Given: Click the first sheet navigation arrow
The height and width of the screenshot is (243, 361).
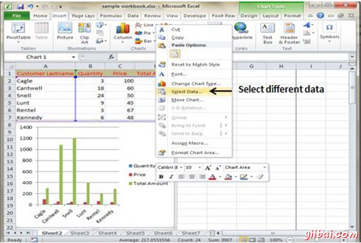Looking at the screenshot, I should click(8, 233).
